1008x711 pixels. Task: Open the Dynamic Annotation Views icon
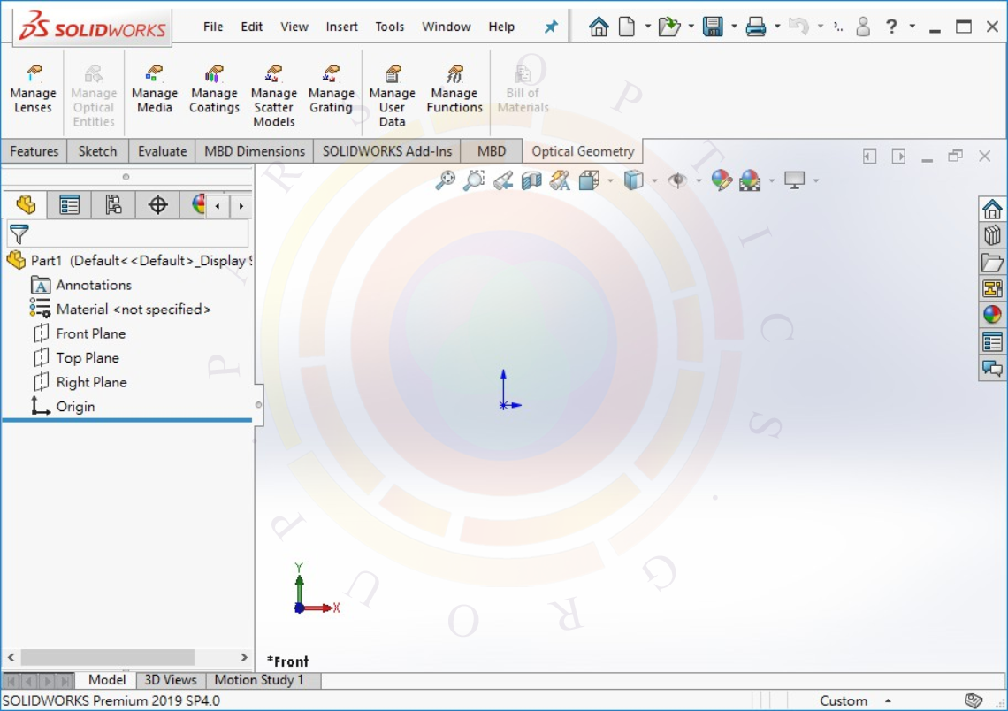560,180
